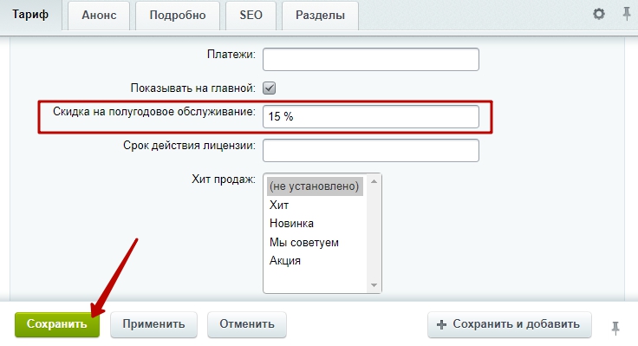Viewport: 638px width, 346px height.
Task: Click the Скидка на полугодовое обслуживание field
Action: pos(371,117)
